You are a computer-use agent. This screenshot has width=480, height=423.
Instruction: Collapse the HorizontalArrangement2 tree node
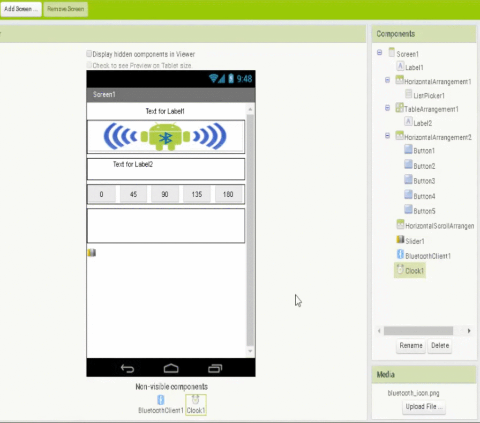[x=387, y=136]
